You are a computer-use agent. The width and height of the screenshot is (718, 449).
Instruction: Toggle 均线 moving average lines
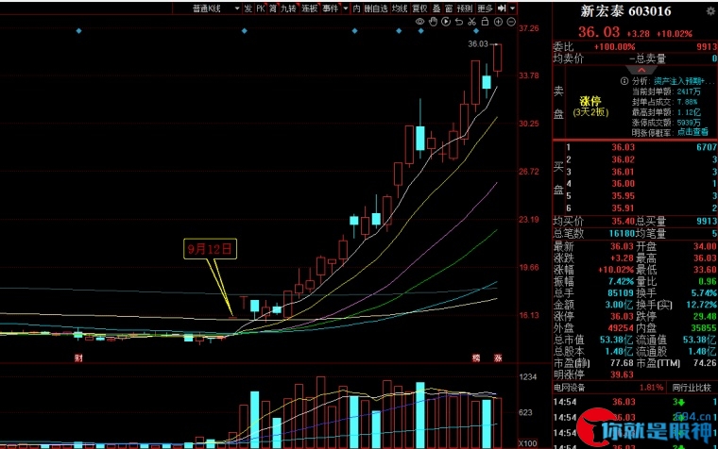(400, 8)
